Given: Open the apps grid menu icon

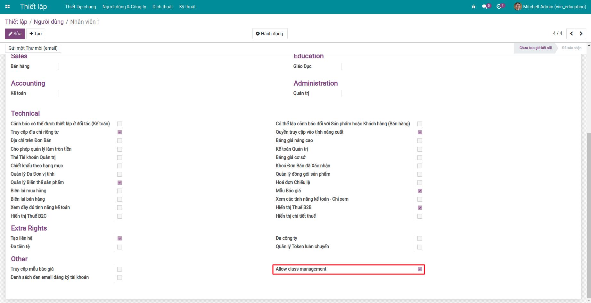Looking at the screenshot, I should point(7,7).
